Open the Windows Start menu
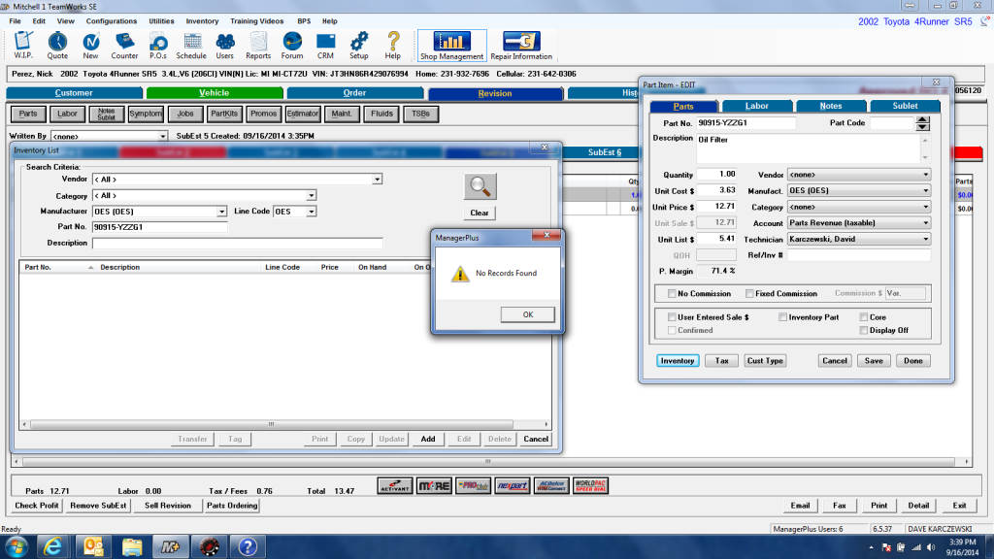 coord(16,546)
